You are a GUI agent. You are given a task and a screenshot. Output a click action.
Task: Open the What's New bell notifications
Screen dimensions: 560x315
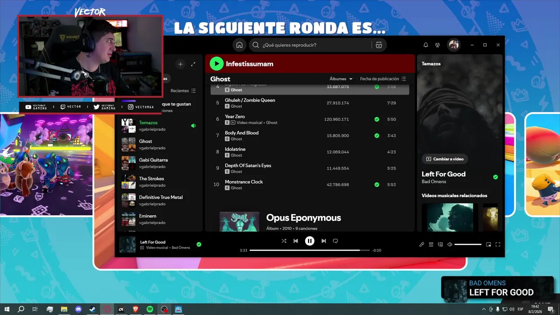(x=426, y=45)
